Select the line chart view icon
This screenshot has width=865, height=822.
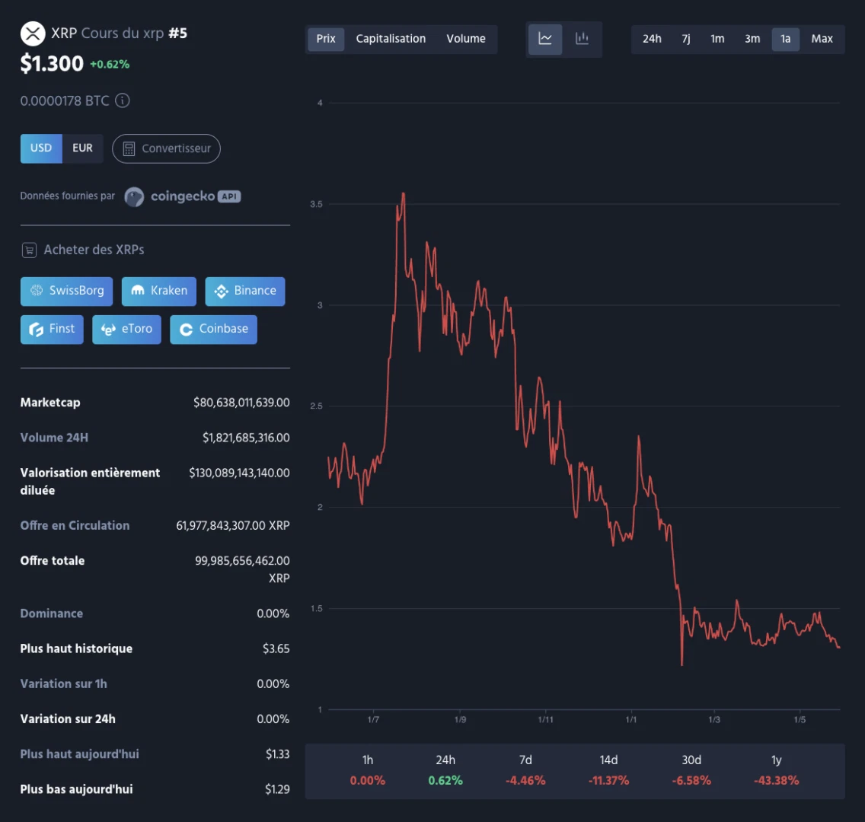click(545, 39)
